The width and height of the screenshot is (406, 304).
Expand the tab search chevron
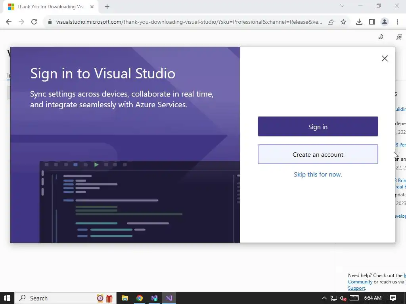(x=342, y=6)
